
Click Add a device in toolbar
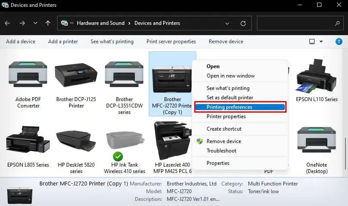pyautogui.click(x=21, y=42)
